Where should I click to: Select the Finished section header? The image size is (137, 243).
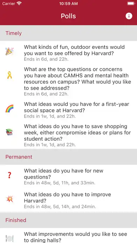pos(68,220)
